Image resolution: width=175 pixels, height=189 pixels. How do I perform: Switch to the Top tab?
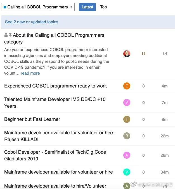click(103, 7)
